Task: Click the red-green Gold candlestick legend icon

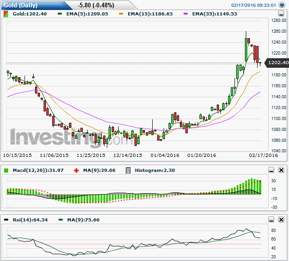Action: coord(6,14)
